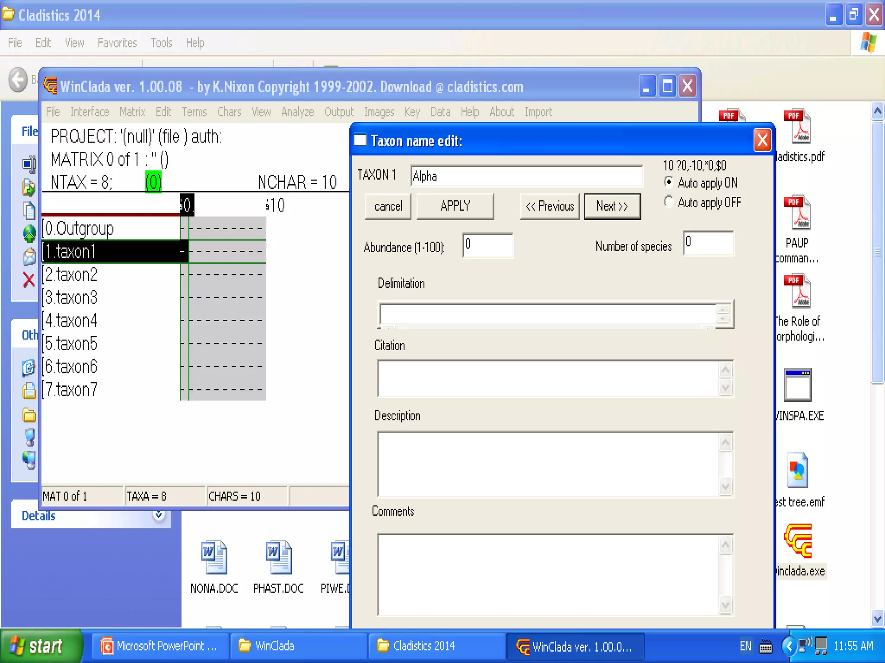Select the Auto apply ON radio button
885x663 pixels.
669,182
